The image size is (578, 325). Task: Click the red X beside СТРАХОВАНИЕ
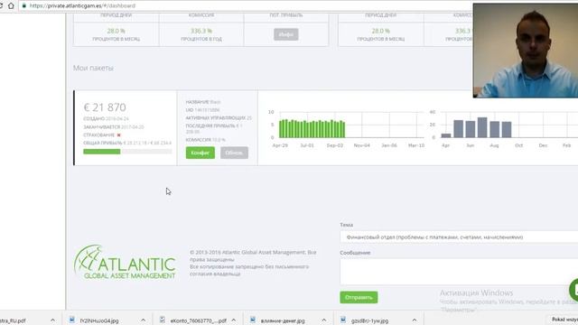118,135
